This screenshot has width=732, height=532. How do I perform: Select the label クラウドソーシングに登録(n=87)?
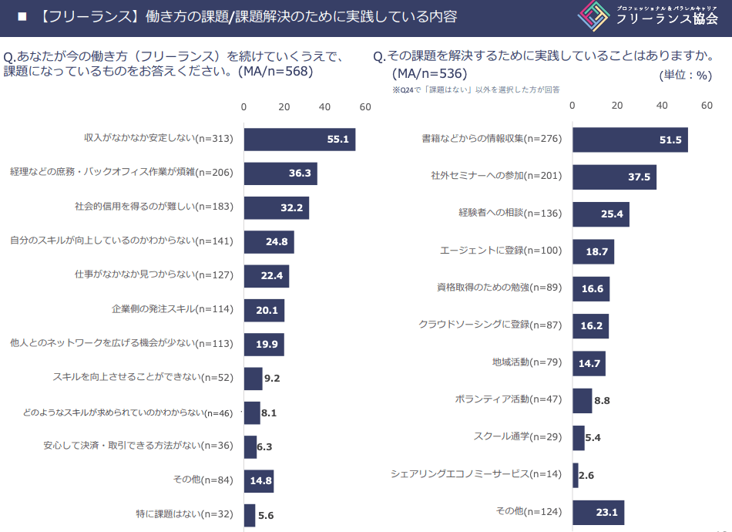tap(490, 325)
